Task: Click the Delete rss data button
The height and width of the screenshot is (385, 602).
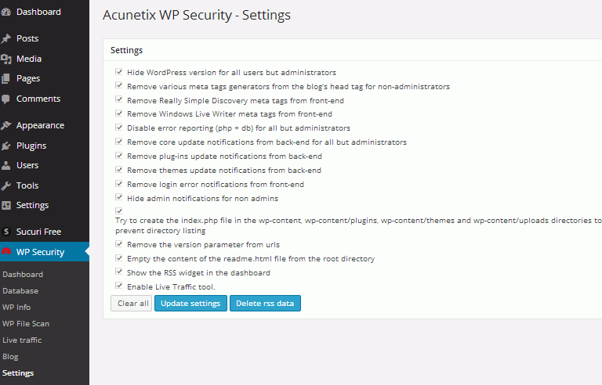Action: coord(265,304)
